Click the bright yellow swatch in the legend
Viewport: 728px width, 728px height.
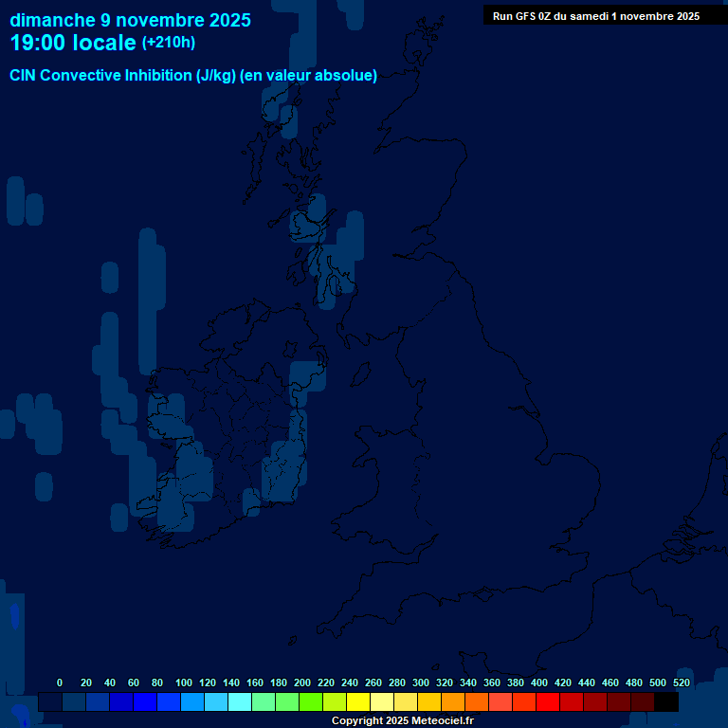tap(358, 702)
